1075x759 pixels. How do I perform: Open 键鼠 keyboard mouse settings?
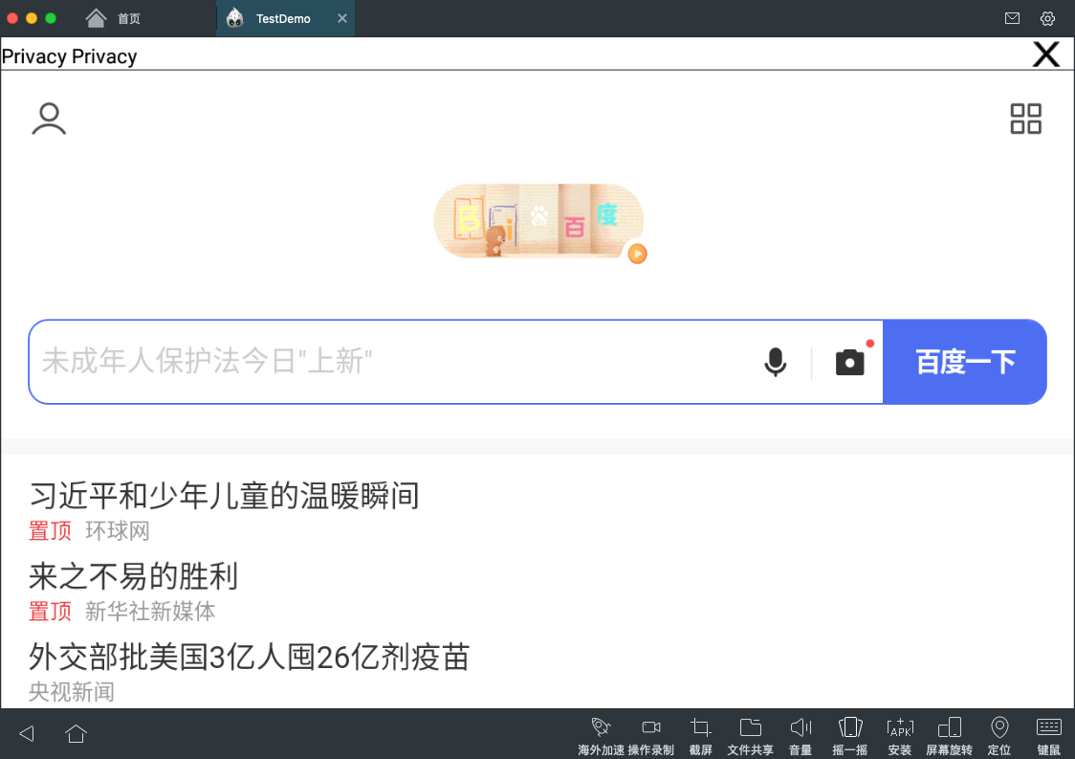click(1049, 736)
